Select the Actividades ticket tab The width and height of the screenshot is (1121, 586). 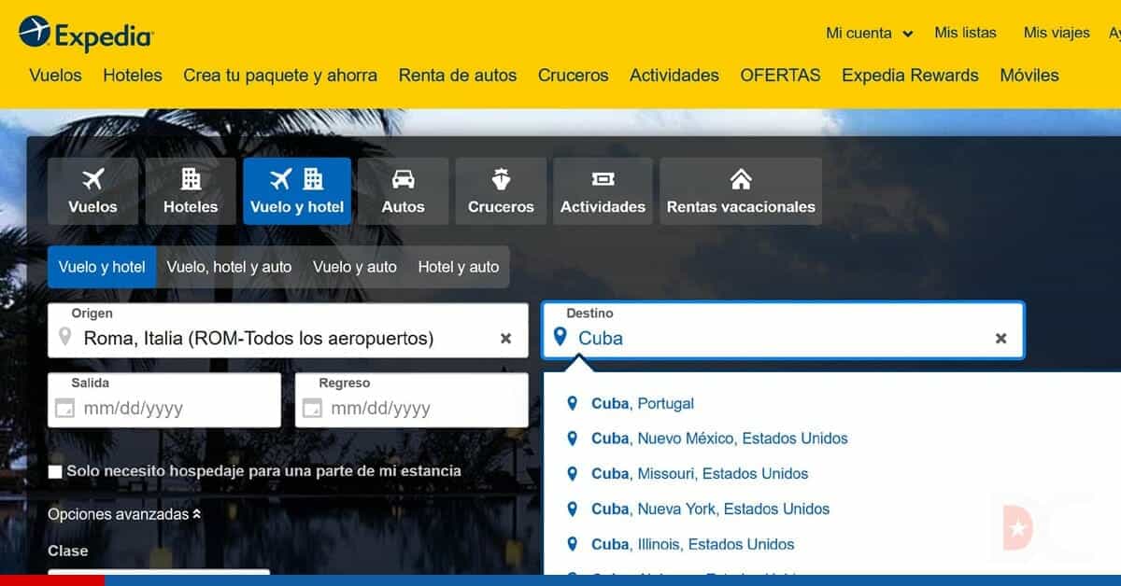[x=603, y=191]
